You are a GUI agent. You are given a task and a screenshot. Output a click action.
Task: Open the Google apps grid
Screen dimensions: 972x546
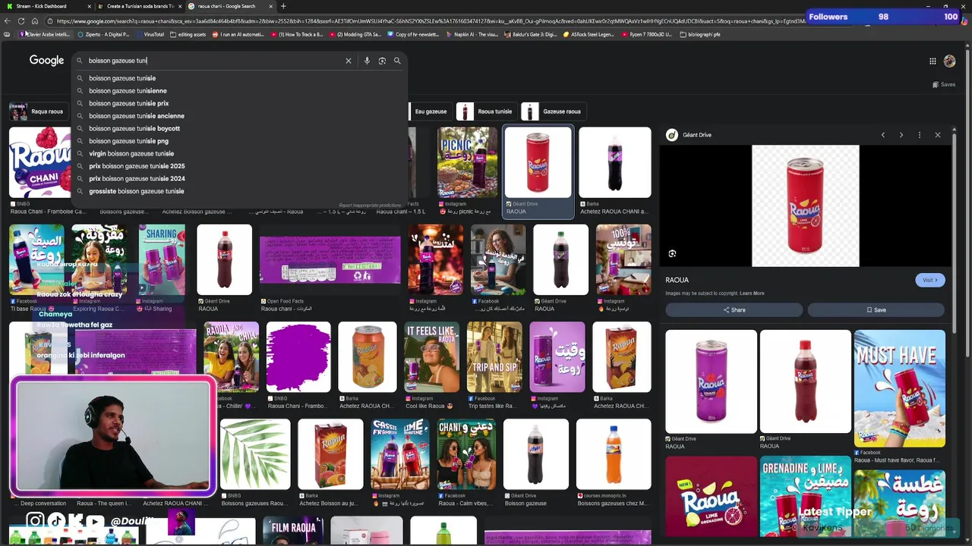[x=933, y=61]
